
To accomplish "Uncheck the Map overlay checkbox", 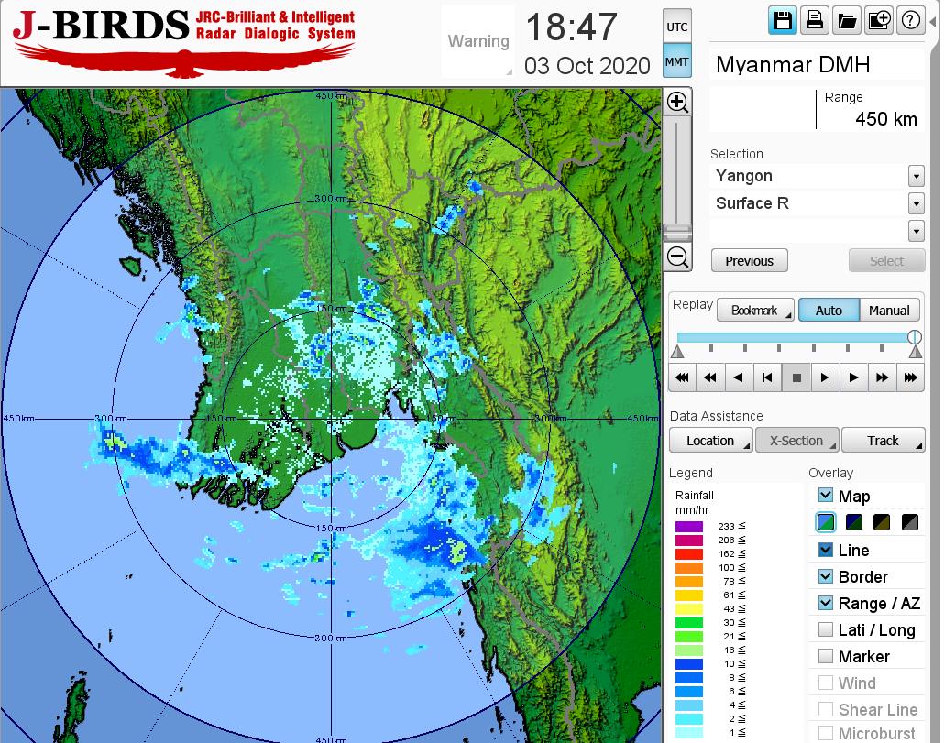I will pyautogui.click(x=826, y=496).
